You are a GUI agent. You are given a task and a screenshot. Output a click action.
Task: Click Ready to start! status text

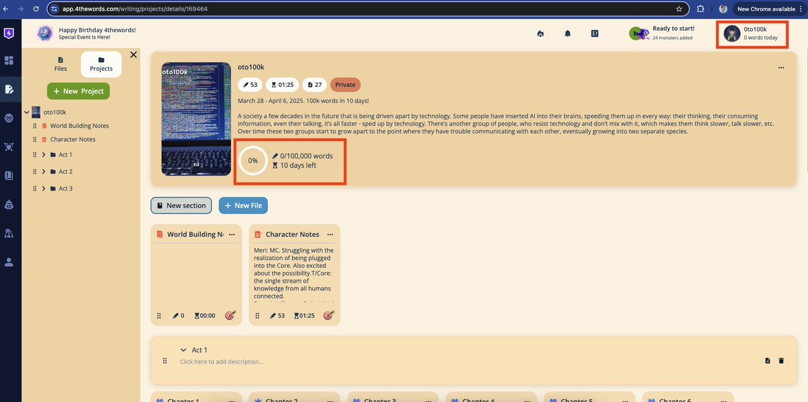point(673,28)
